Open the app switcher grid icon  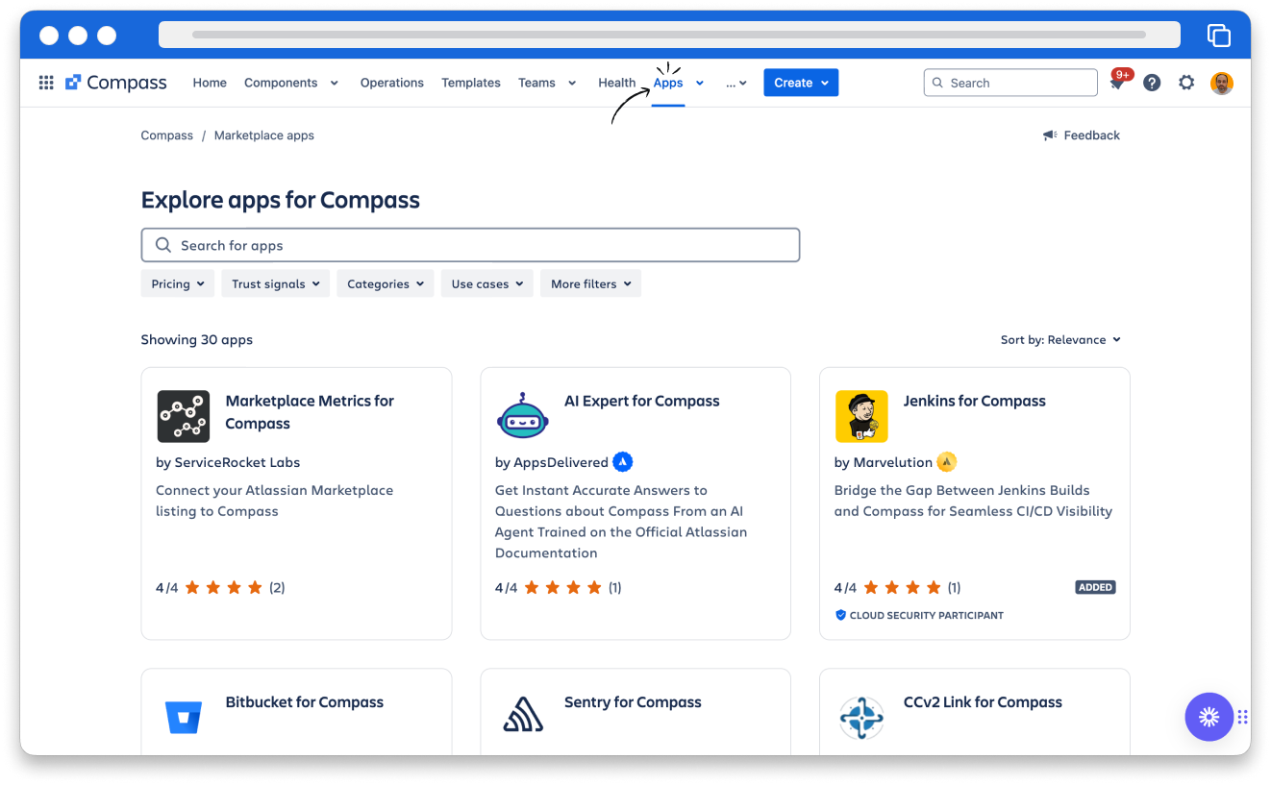(x=46, y=83)
